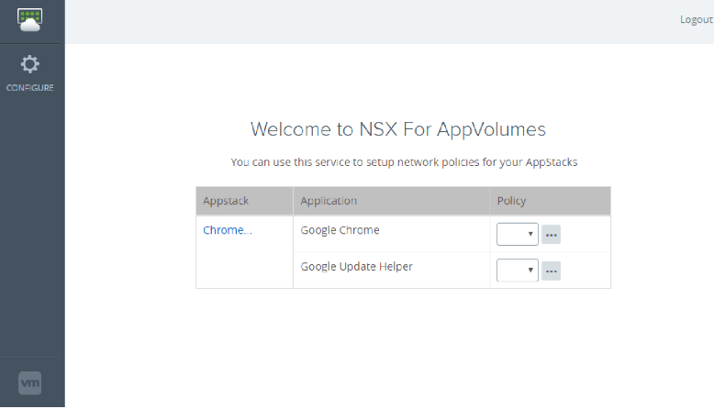Click the network policies description text

pos(404,162)
